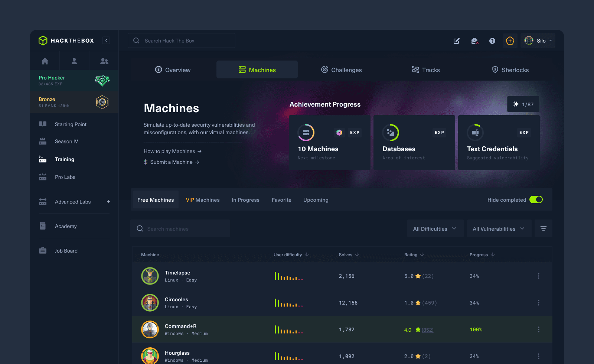Click the Timelapse machine name
This screenshot has width=594, height=364.
177,273
